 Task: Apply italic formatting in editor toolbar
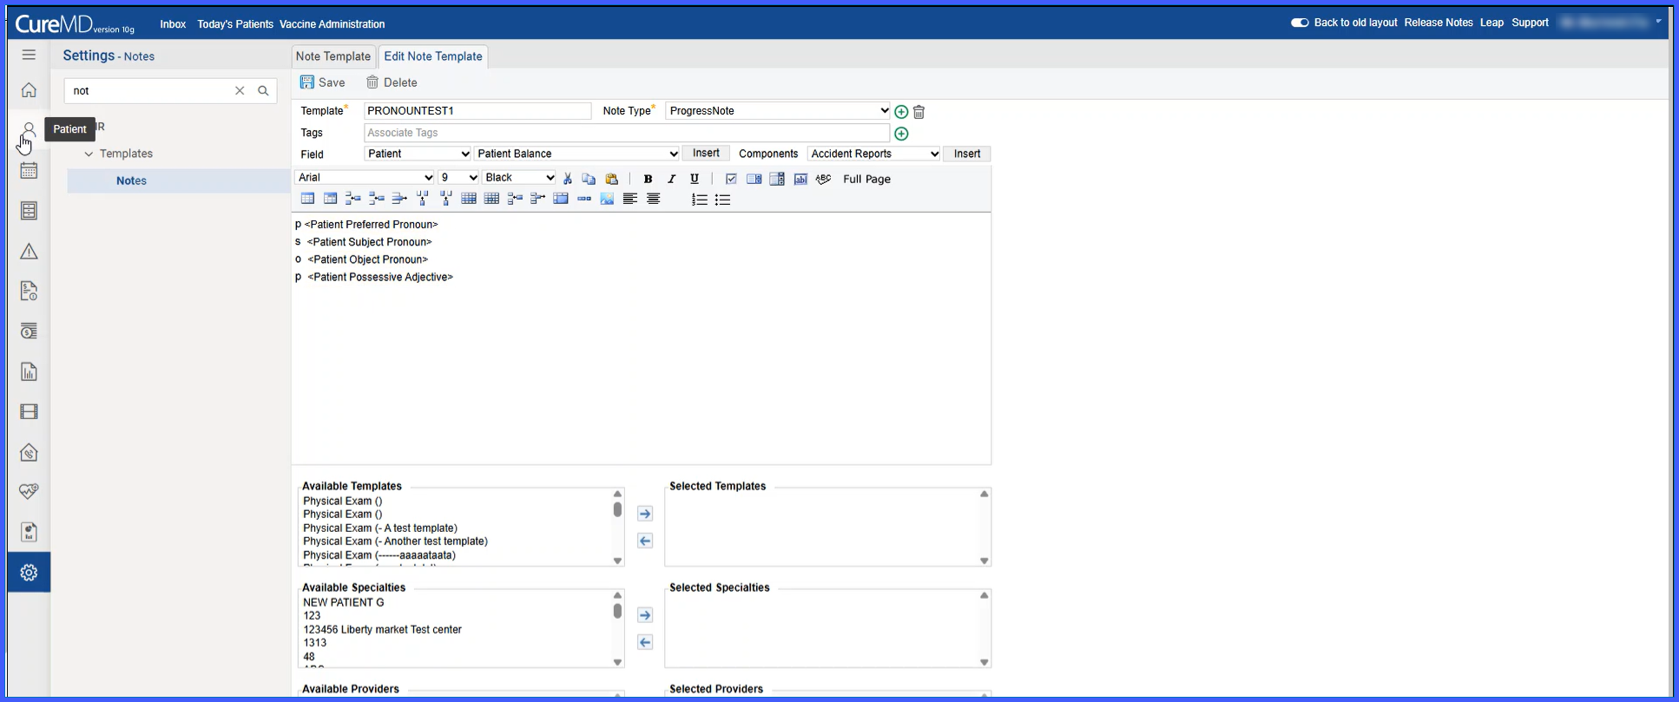pos(671,179)
